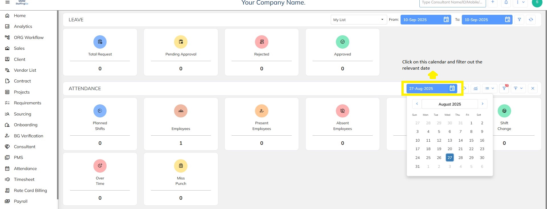The height and width of the screenshot is (209, 547).
Task: Click the August 2025 month header
Action: click(450, 104)
